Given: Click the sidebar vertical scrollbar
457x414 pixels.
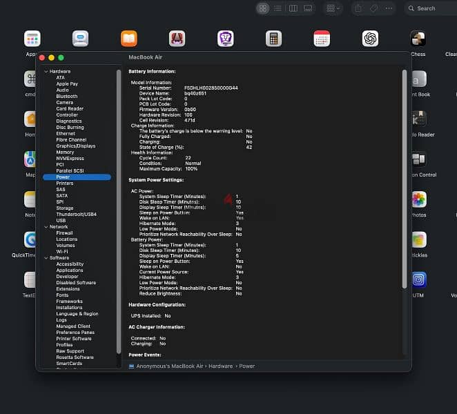Looking at the screenshot, I should (119, 212).
